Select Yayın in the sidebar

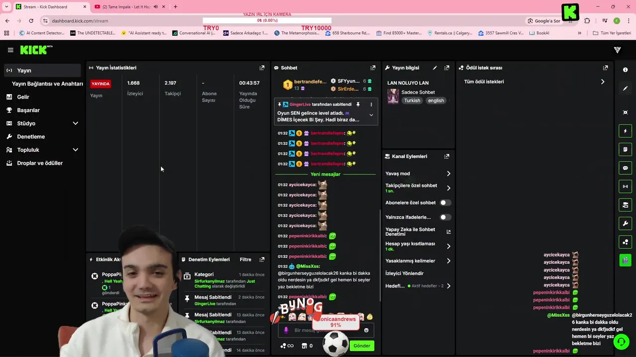(42, 70)
